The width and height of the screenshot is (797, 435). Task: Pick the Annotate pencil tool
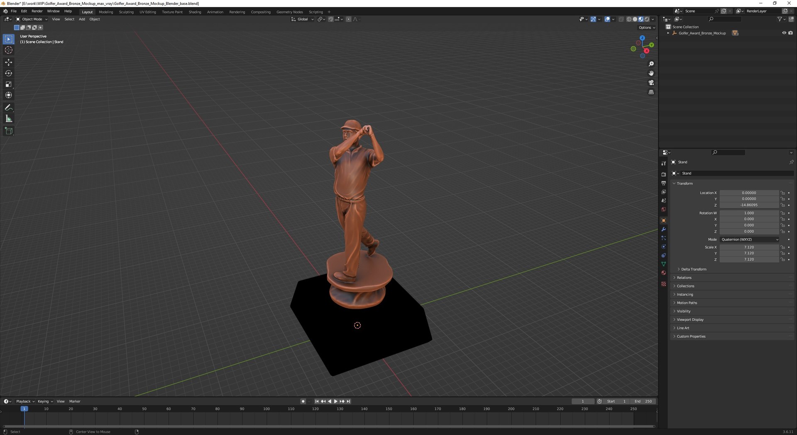(x=8, y=108)
